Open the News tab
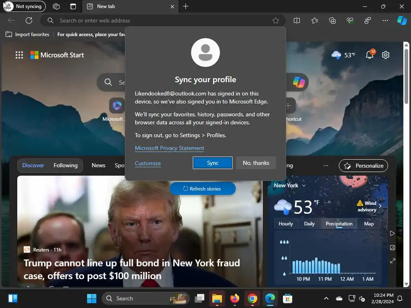 [x=99, y=165]
